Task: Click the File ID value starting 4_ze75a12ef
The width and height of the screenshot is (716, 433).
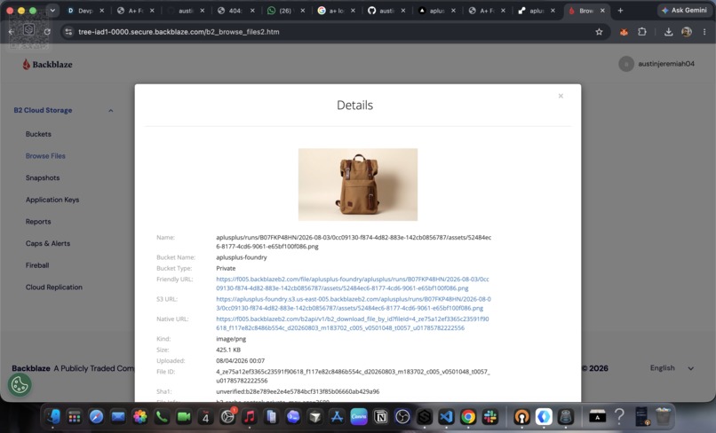Action: coord(353,376)
